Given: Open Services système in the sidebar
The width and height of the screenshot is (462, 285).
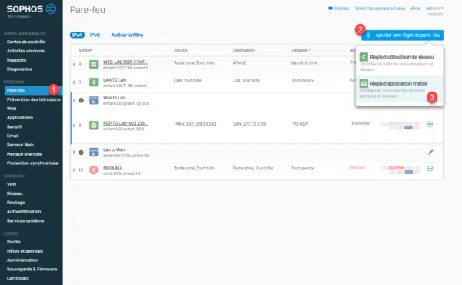Looking at the screenshot, I should (25, 221).
